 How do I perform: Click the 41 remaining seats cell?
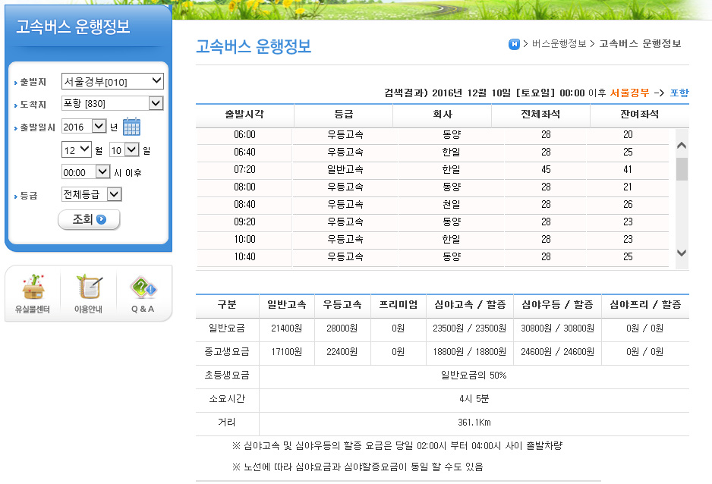point(628,170)
